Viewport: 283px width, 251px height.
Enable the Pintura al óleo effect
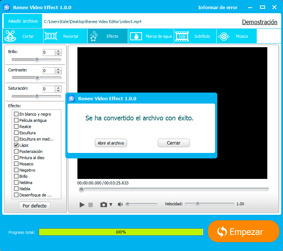point(16,157)
